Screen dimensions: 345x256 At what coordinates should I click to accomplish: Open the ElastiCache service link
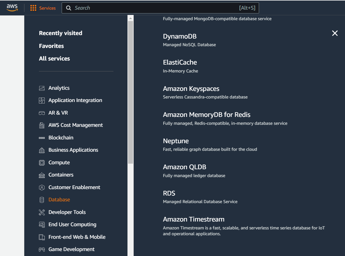[x=180, y=63]
